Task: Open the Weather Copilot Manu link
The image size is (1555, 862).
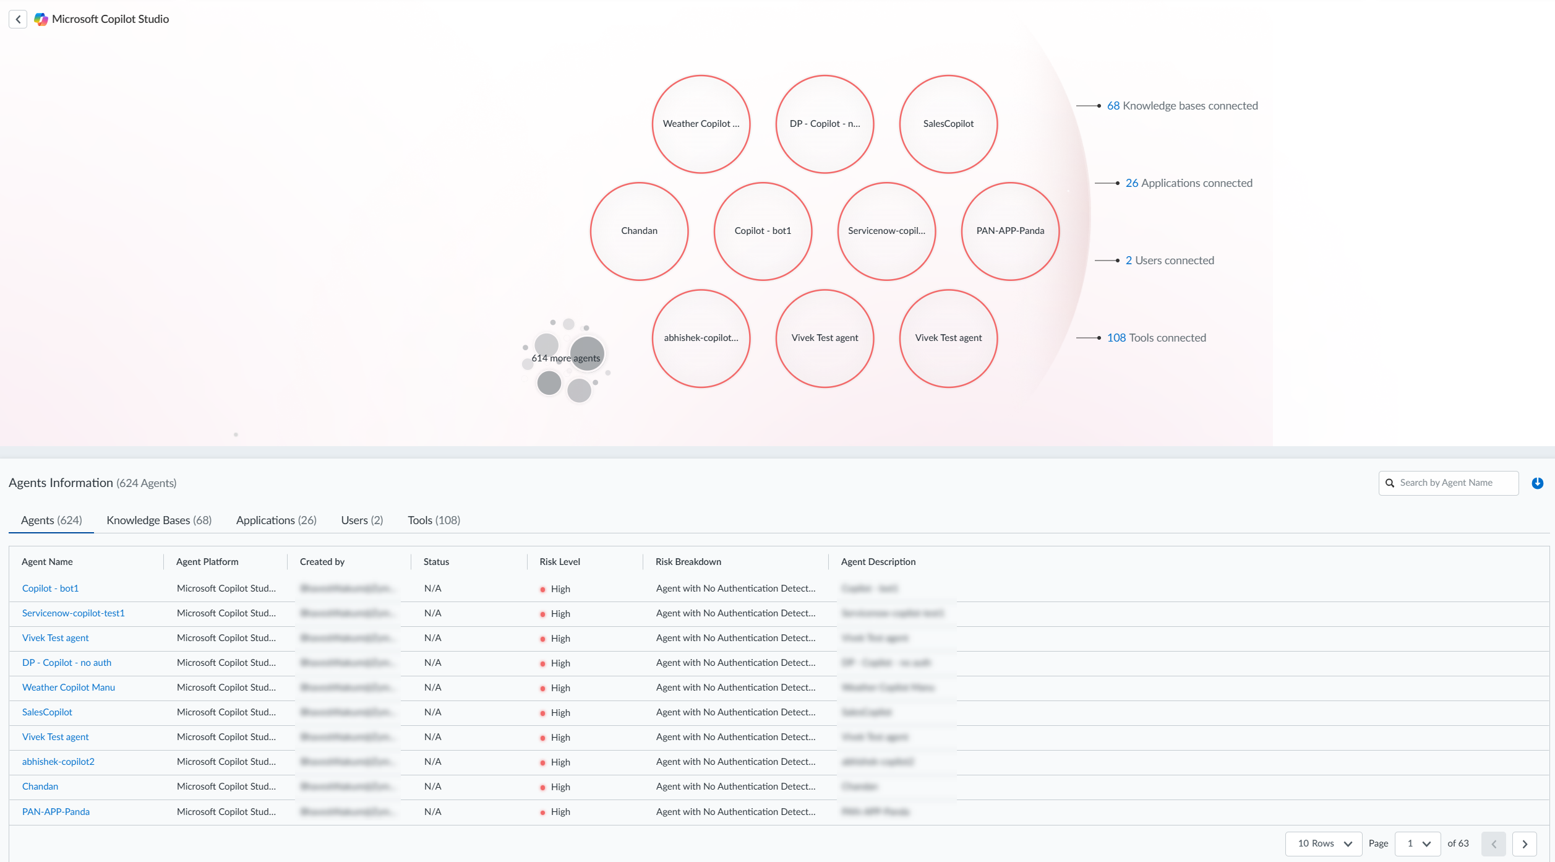Action: pyautogui.click(x=69, y=687)
